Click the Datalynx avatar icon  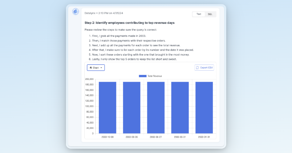coord(76,12)
